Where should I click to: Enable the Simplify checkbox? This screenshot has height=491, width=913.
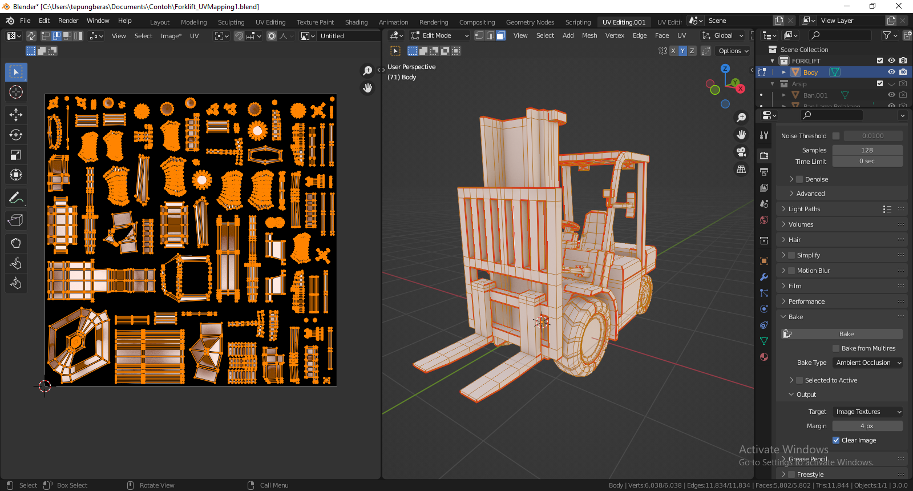point(791,255)
